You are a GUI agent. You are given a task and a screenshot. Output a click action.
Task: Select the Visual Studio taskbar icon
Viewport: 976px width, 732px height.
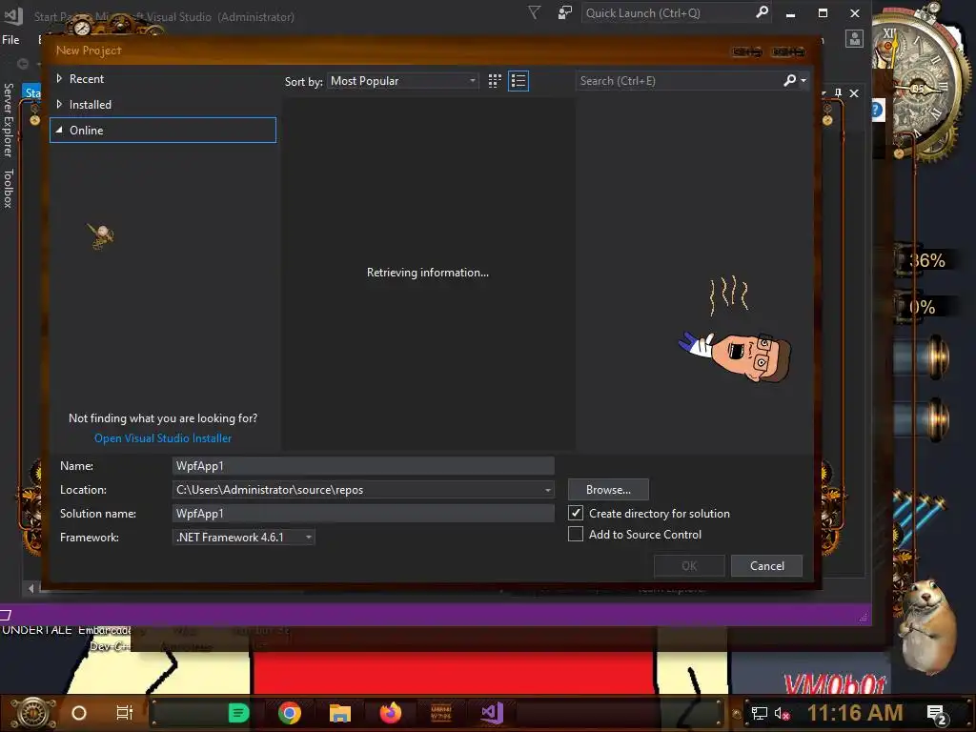click(492, 713)
